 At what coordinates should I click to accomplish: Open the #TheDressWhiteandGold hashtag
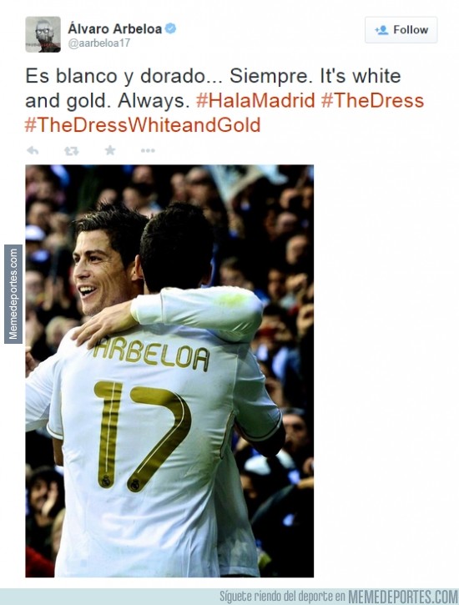[x=143, y=125]
